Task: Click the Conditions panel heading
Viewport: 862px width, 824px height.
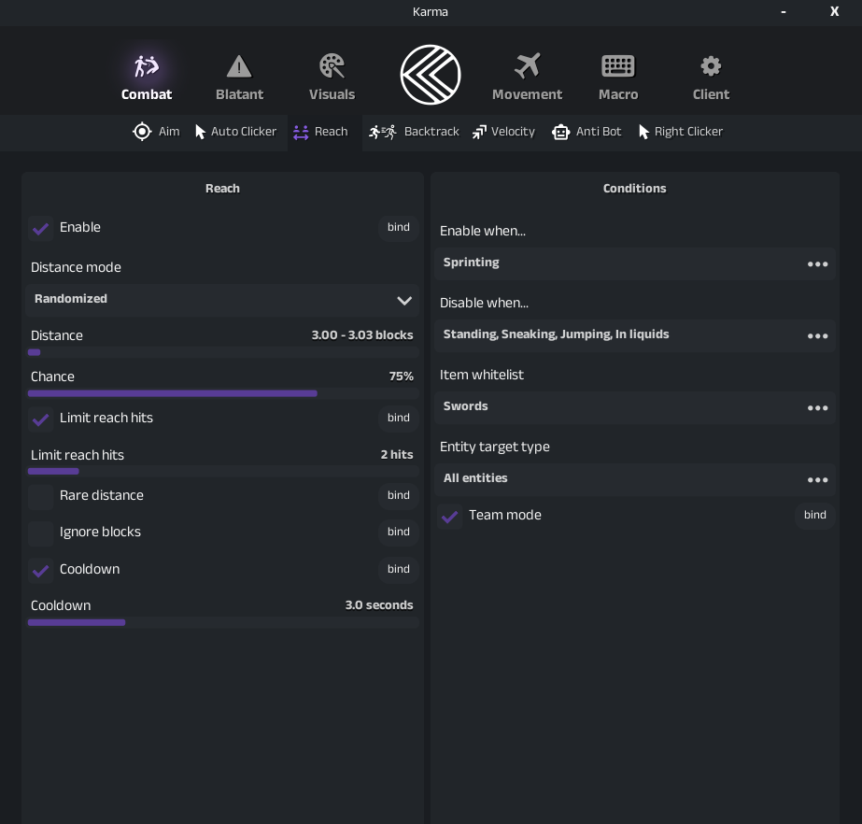Action: pyautogui.click(x=634, y=189)
